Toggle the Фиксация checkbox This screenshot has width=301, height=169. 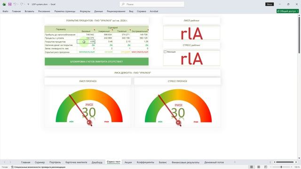click(x=165, y=52)
